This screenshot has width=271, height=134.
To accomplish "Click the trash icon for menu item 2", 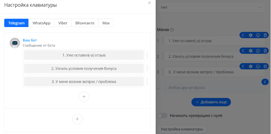I will pyautogui.click(x=265, y=50).
